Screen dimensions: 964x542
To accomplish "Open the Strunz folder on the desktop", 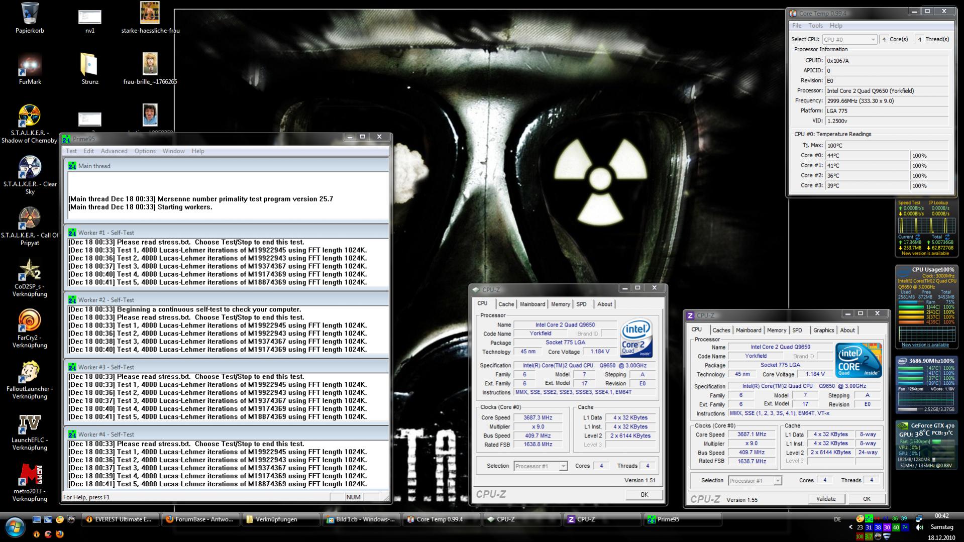I will click(89, 65).
